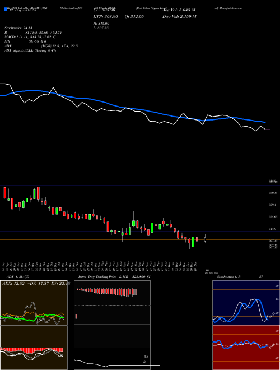The width and height of the screenshot is (280, 370).
Task: Click the last hollow candlestick near 307.55
Action: pyautogui.click(x=205, y=239)
